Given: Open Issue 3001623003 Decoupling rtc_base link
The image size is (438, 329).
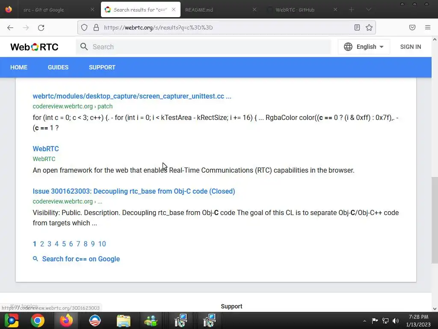Looking at the screenshot, I should (x=134, y=191).
